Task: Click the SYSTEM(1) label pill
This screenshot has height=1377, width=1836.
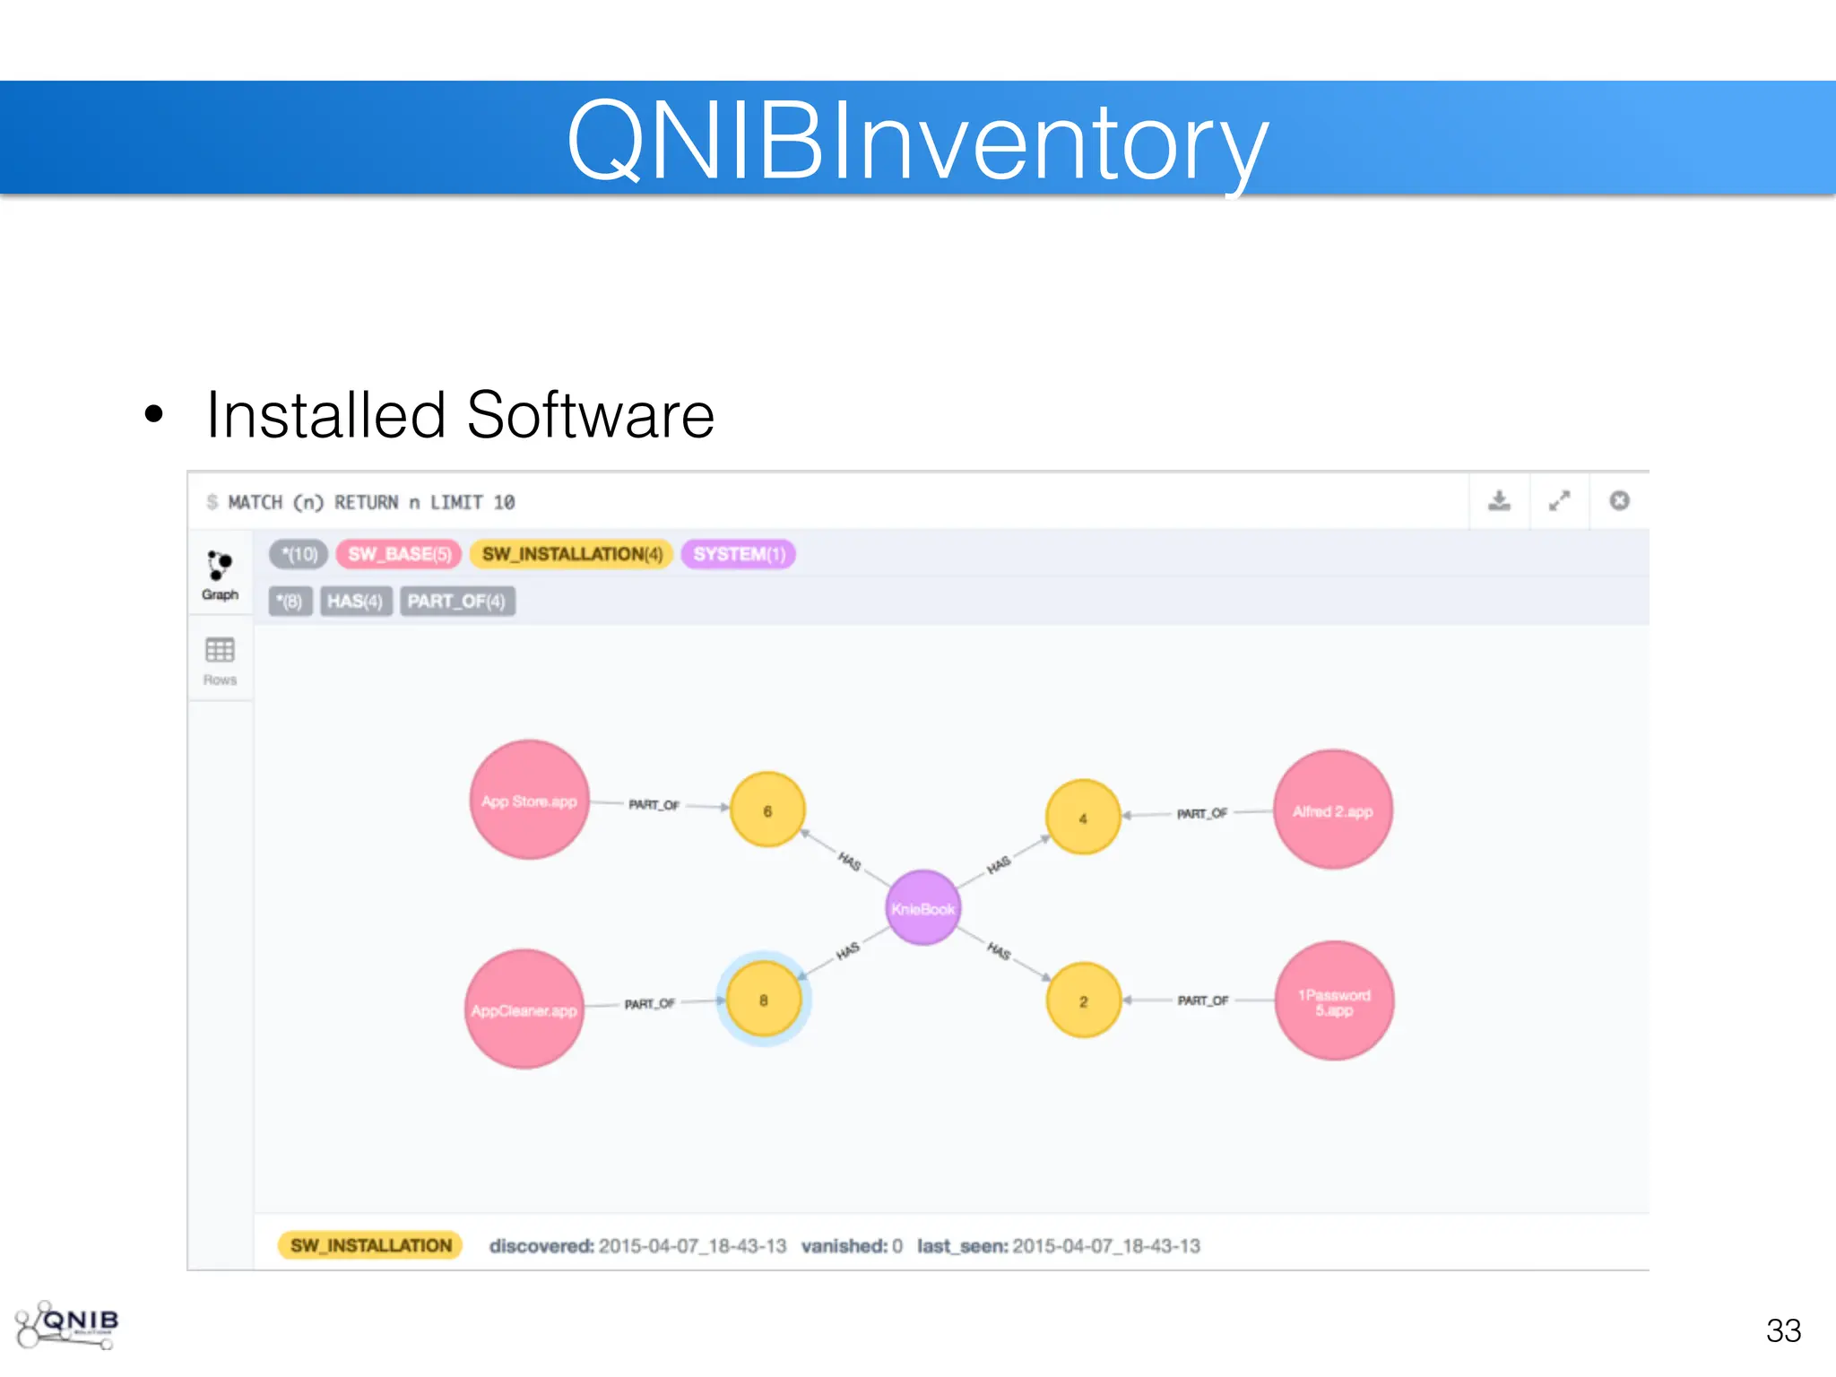Action: click(739, 554)
